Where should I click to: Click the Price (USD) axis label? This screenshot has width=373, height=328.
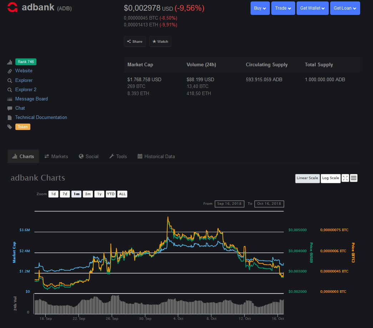(x=311, y=252)
